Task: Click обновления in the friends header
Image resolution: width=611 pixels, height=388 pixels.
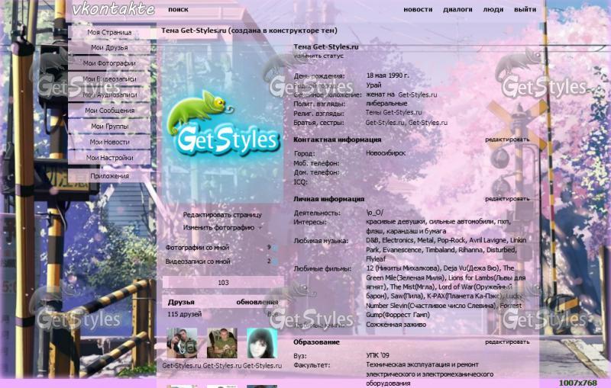Action: (x=257, y=302)
